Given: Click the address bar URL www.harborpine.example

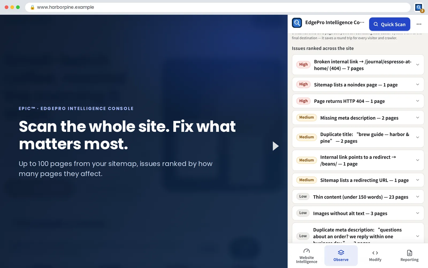Looking at the screenshot, I should click(x=66, y=7).
